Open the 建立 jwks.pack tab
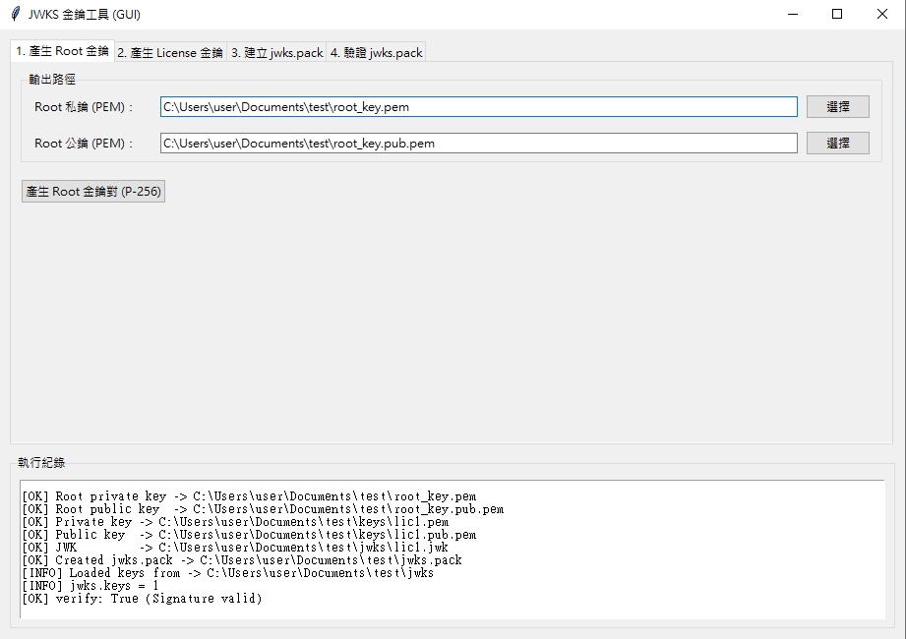The width and height of the screenshot is (906, 639). [276, 53]
